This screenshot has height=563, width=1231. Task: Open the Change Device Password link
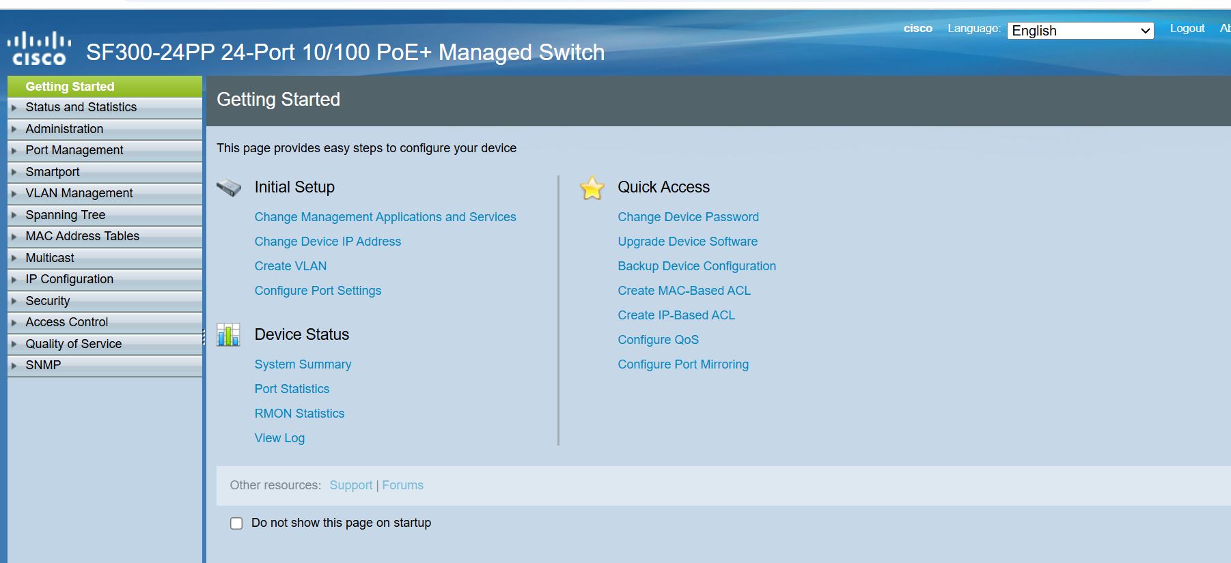click(x=688, y=217)
